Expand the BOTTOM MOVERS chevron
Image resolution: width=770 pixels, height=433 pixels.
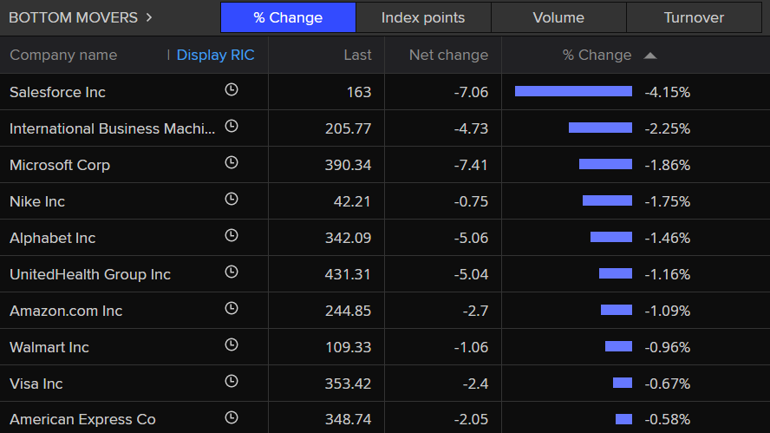[x=149, y=17]
